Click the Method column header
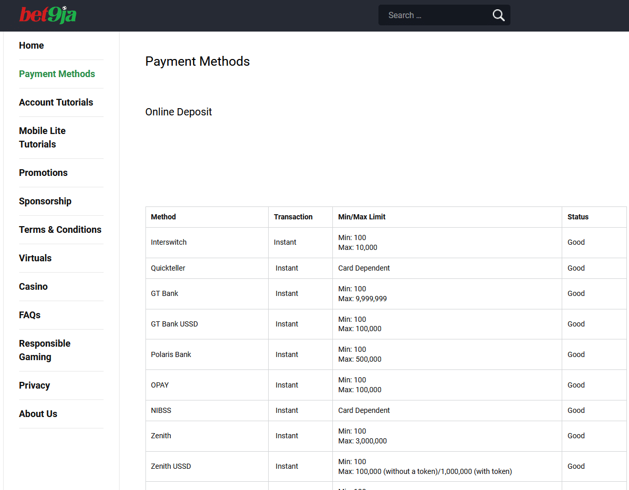This screenshot has height=490, width=629. [x=164, y=217]
